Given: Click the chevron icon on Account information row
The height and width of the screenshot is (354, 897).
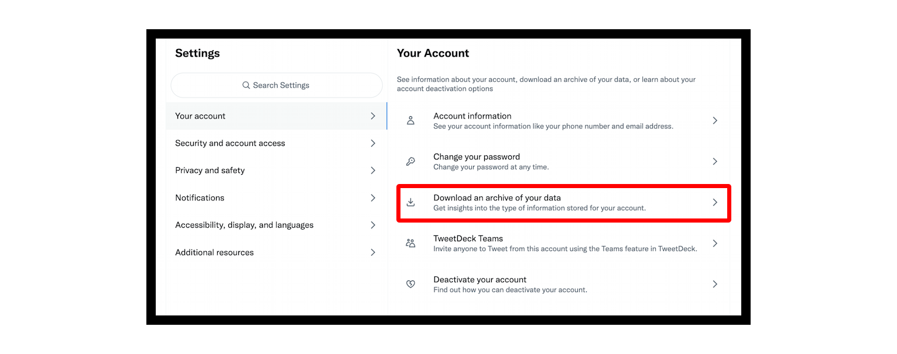Looking at the screenshot, I should [x=715, y=120].
